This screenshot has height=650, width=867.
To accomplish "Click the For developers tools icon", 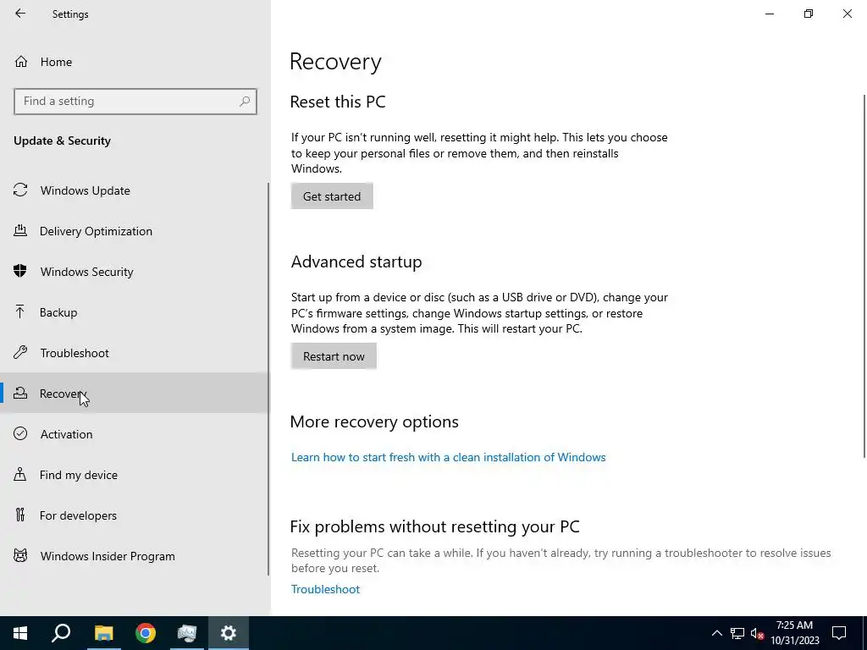I will pyautogui.click(x=20, y=515).
